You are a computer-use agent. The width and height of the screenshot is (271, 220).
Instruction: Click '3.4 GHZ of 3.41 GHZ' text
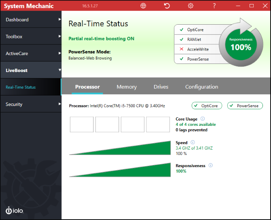coord(194,148)
